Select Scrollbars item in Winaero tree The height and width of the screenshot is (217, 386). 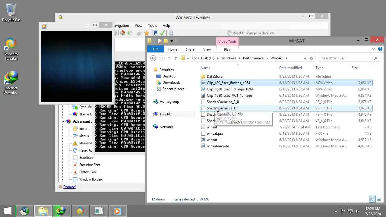pyautogui.click(x=86, y=158)
